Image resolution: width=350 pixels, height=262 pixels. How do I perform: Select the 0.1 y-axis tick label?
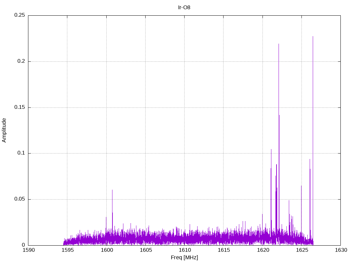[21, 153]
